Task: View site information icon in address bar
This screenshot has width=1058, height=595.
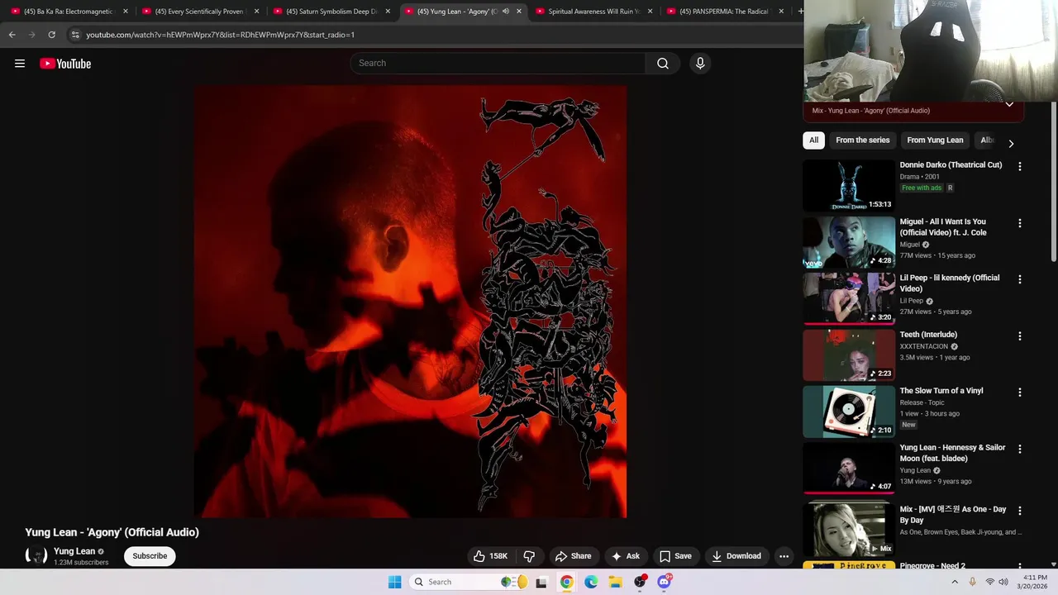Action: point(75,35)
